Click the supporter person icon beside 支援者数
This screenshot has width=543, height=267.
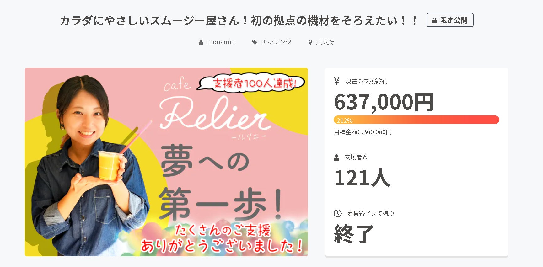point(336,158)
